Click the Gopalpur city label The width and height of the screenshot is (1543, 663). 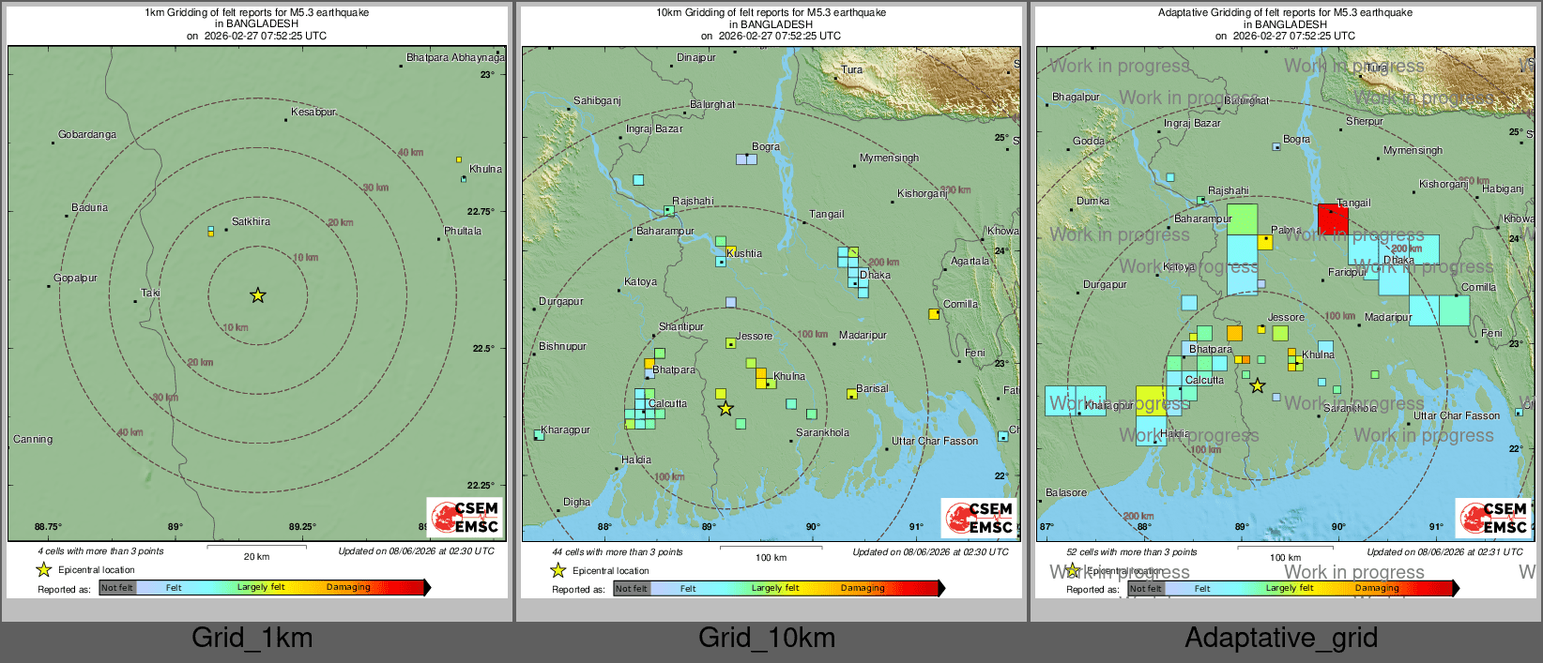[x=75, y=278]
